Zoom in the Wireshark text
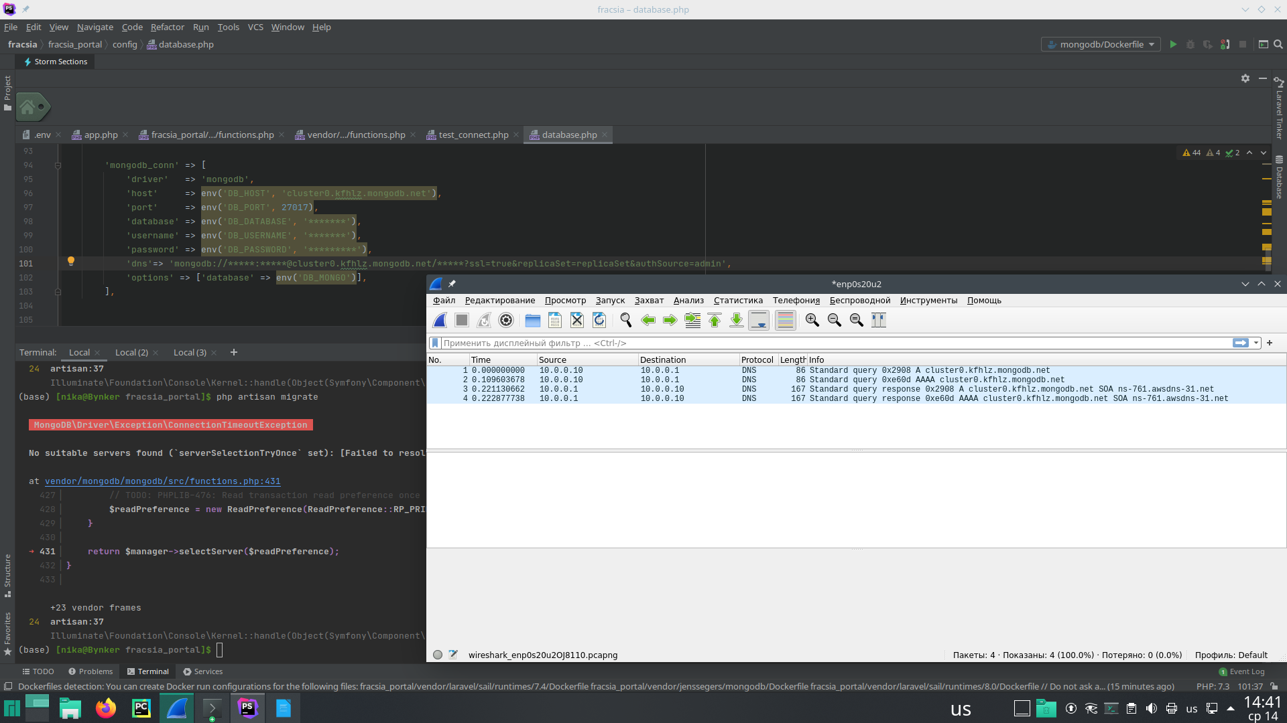Screen dimensions: 1287x723 812,321
